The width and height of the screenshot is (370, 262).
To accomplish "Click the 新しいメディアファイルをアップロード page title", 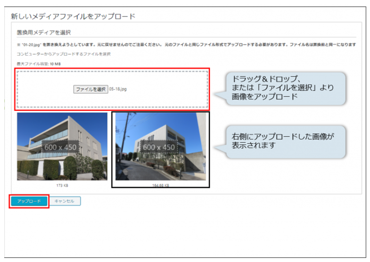I will click(73, 16).
